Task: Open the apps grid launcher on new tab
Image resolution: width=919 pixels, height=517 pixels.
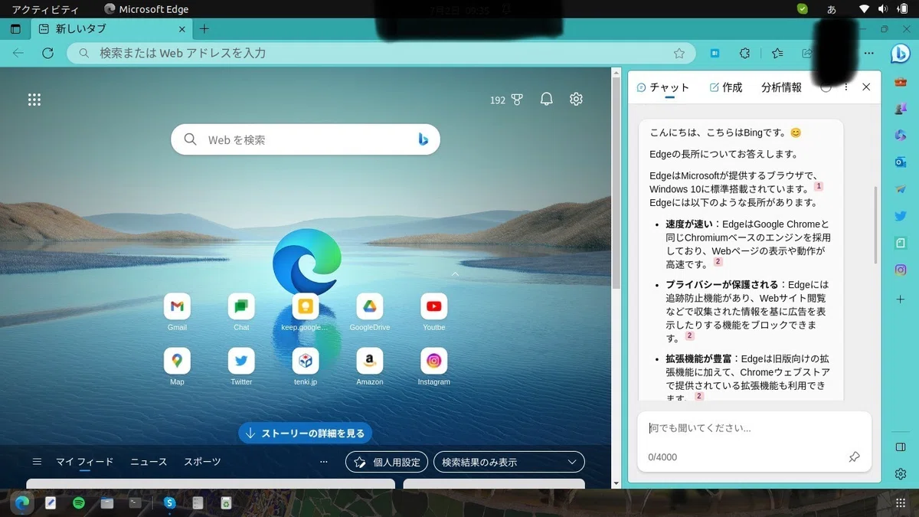Action: (x=34, y=100)
